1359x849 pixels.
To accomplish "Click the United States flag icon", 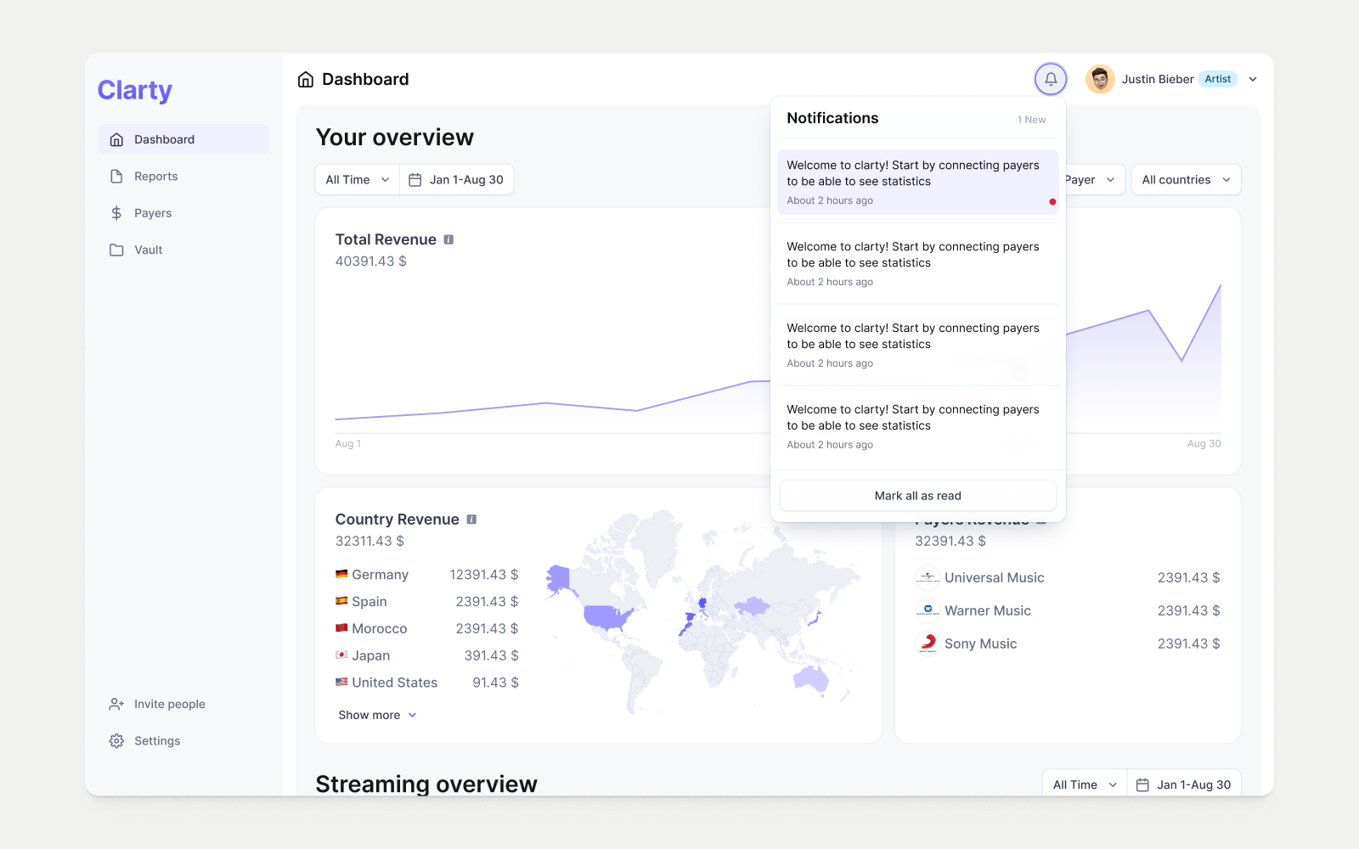I will point(341,682).
